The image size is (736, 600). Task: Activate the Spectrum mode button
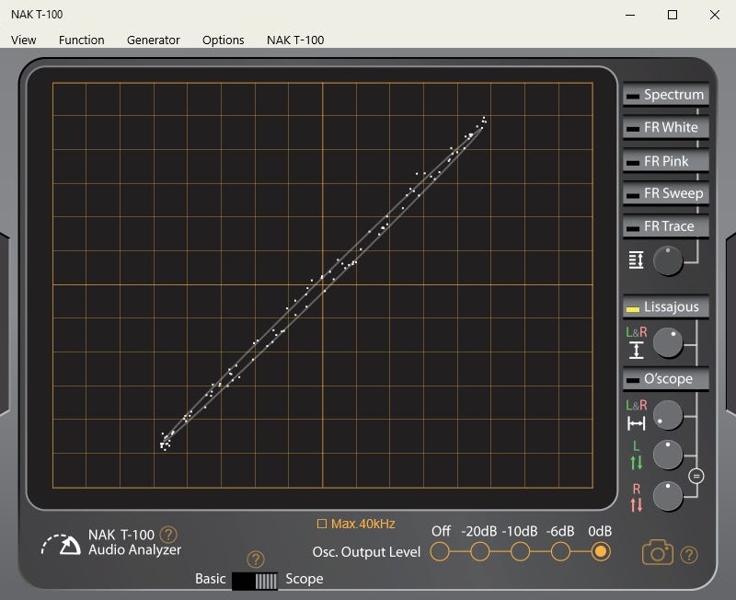click(664, 95)
